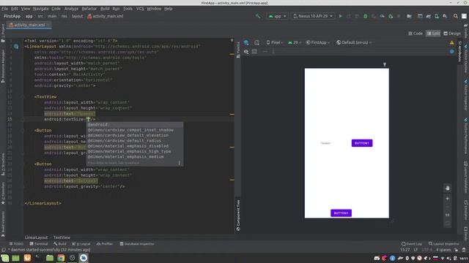Choose @android: autocomplete suggestion
Screen dimensions: 469x263
click(x=135, y=125)
